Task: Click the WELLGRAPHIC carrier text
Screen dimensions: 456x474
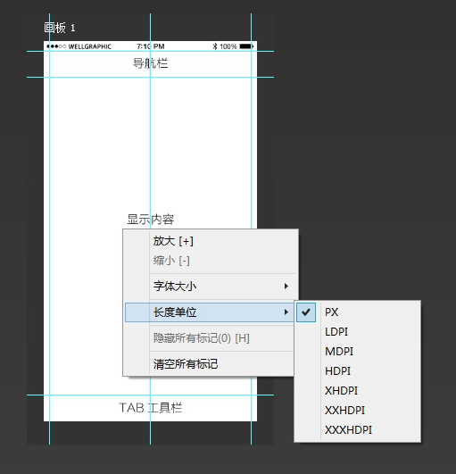Action: click(x=90, y=46)
